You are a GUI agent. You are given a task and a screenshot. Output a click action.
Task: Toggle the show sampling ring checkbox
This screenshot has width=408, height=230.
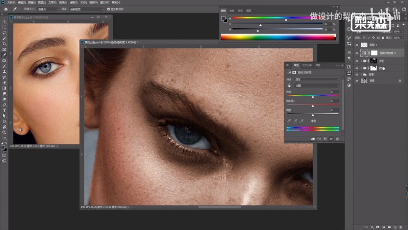click(x=109, y=9)
